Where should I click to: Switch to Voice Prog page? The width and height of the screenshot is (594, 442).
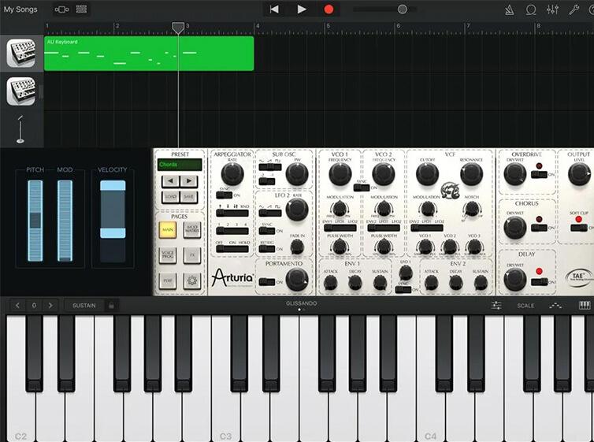click(168, 255)
